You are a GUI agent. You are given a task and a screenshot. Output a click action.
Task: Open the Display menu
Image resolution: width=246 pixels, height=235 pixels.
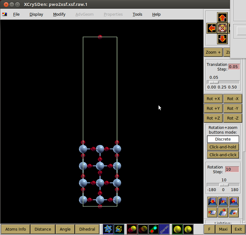[36, 14]
